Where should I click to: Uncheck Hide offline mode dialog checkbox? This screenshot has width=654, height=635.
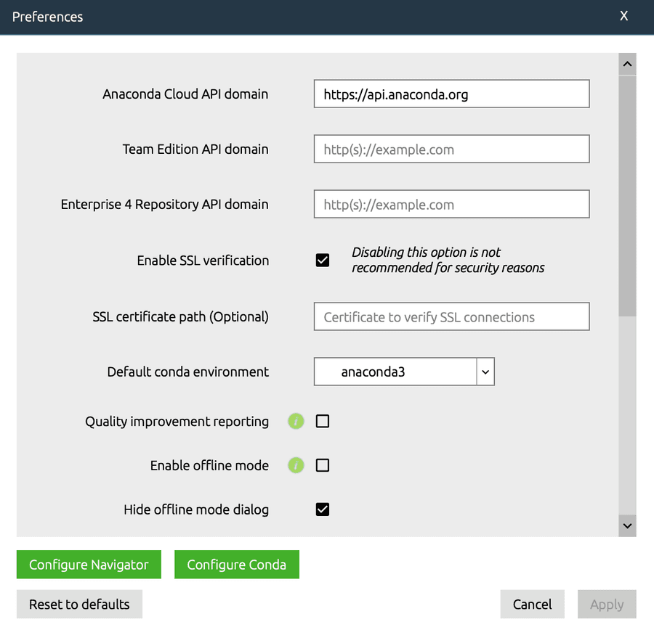pos(323,509)
